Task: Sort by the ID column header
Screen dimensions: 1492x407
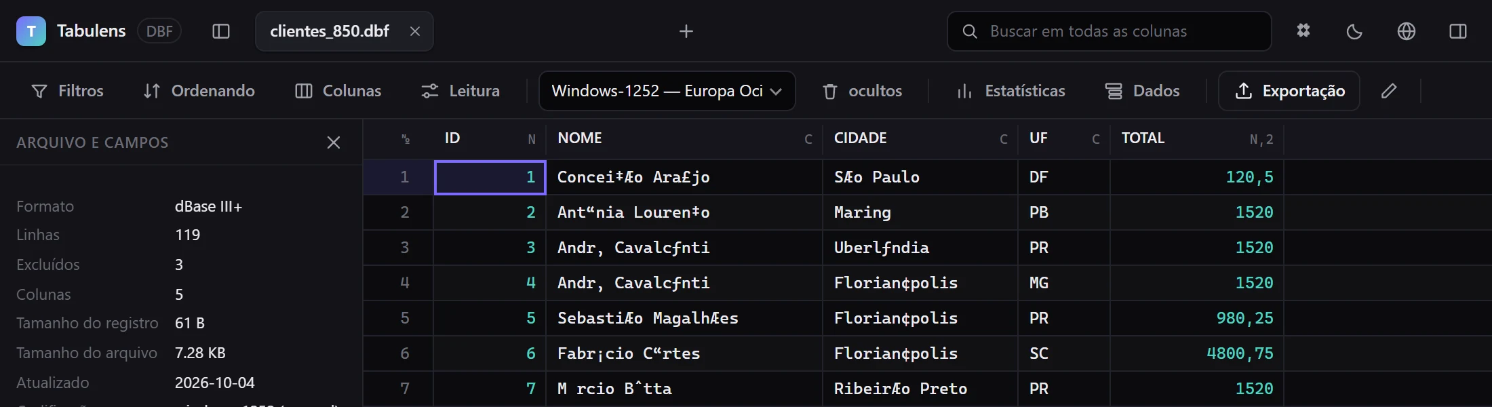Action: click(490, 138)
